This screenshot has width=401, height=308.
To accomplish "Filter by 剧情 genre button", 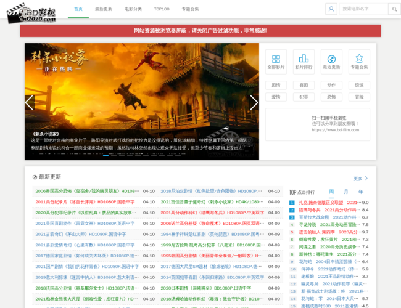I will (x=276, y=85).
